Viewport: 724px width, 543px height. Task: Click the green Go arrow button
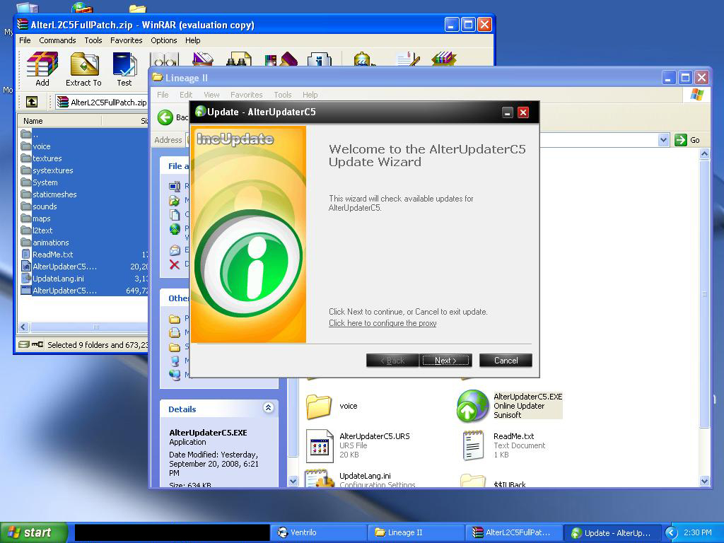[x=681, y=140]
